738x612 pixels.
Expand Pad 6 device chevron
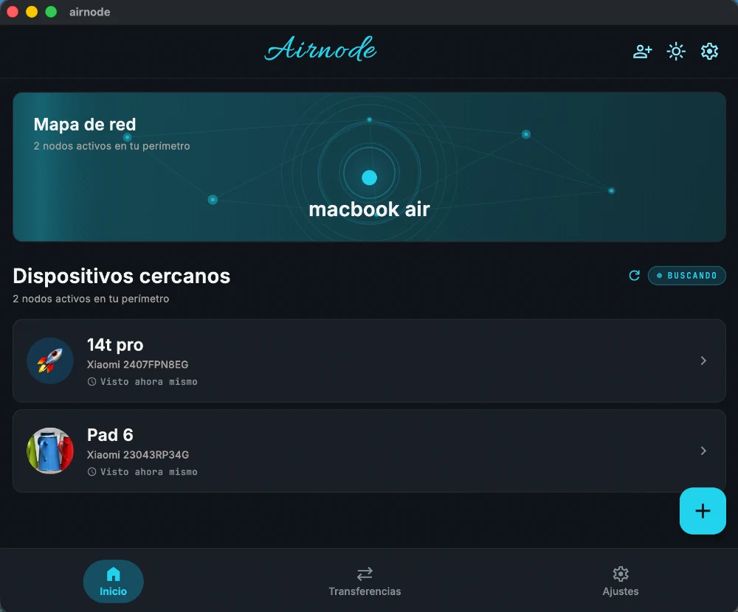pyautogui.click(x=703, y=451)
